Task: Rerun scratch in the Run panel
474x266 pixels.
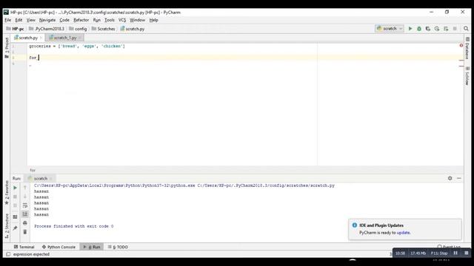Action: (x=15, y=188)
